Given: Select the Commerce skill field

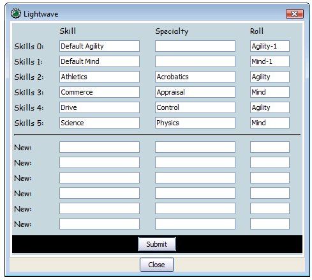Looking at the screenshot, I should point(100,92).
